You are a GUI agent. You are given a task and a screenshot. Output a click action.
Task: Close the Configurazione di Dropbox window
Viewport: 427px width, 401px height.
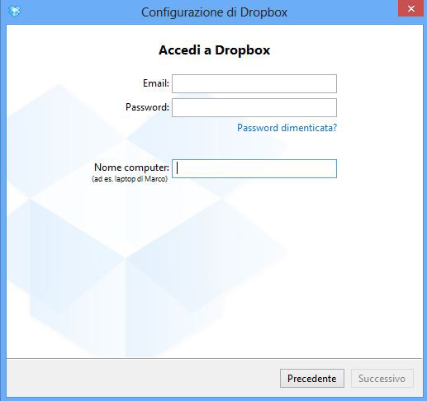[x=410, y=8]
